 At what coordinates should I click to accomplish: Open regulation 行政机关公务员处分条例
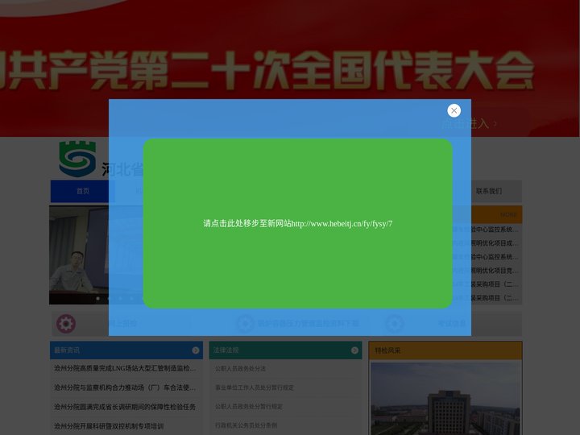pyautogui.click(x=246, y=425)
